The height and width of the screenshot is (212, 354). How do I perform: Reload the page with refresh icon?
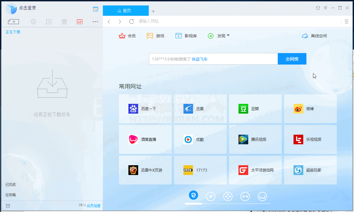tap(132, 22)
